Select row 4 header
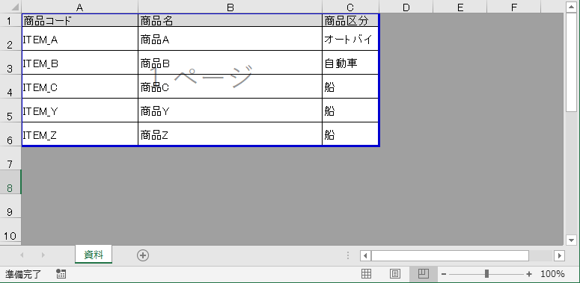 [10, 87]
